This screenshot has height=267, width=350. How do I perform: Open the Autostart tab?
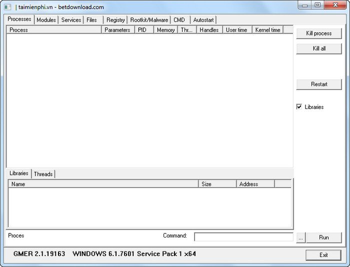pyautogui.click(x=203, y=20)
